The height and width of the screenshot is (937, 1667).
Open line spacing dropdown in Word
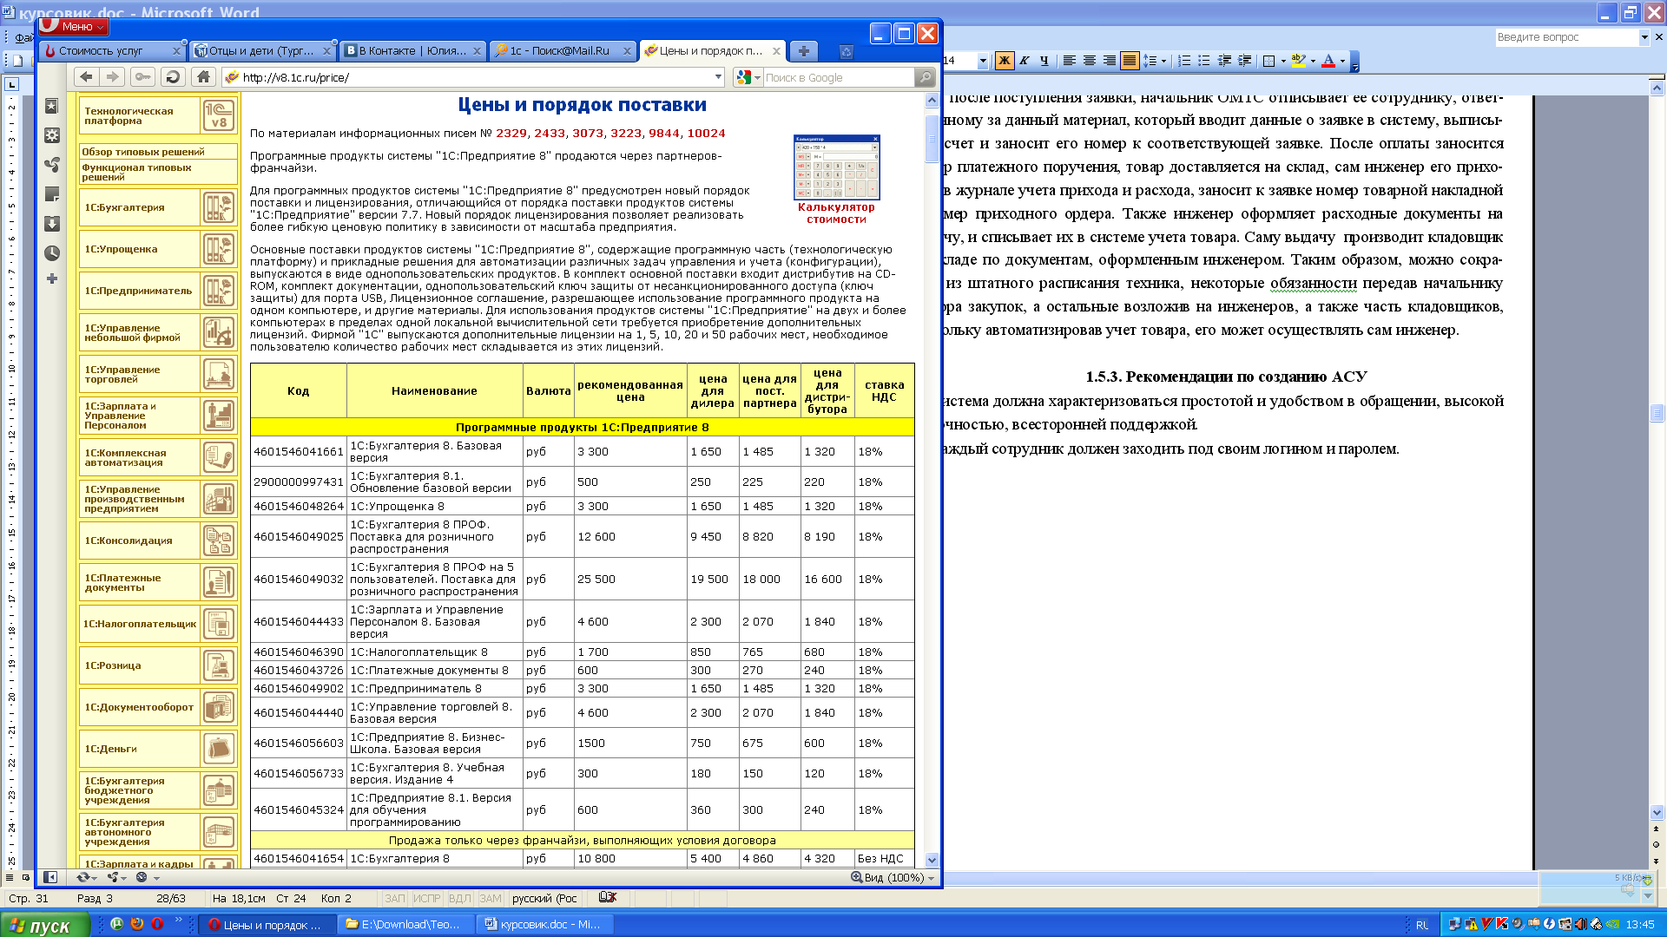[1163, 61]
